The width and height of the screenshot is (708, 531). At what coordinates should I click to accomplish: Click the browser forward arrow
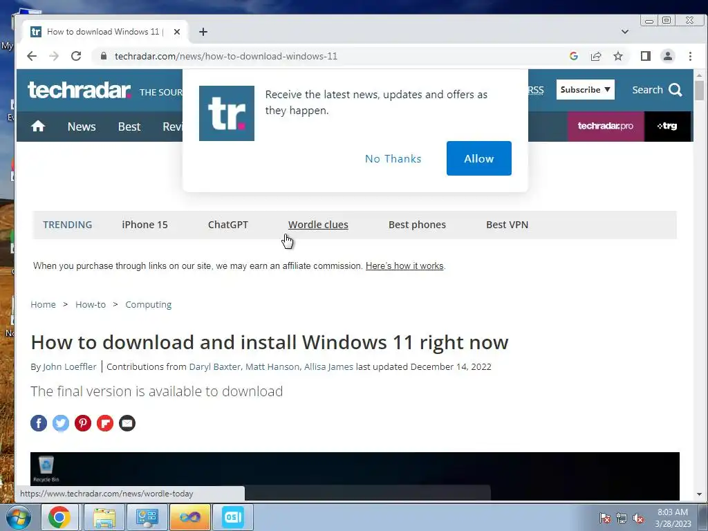(54, 56)
